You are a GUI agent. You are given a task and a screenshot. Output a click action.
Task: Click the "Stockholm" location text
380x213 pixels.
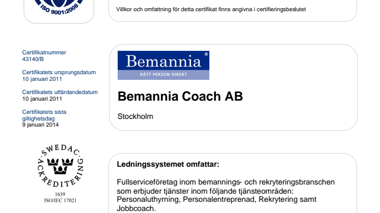click(135, 116)
